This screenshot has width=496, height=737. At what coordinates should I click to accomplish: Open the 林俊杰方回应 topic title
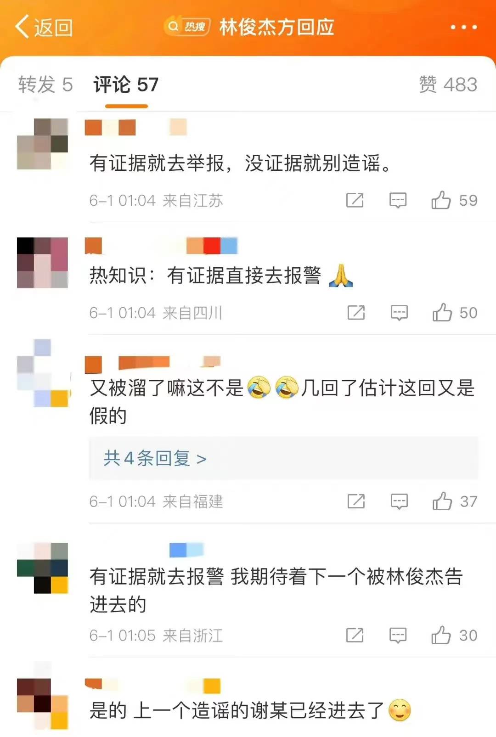tap(276, 27)
